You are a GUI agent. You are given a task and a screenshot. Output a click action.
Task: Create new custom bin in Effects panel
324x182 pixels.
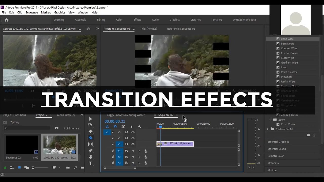tap(308, 135)
